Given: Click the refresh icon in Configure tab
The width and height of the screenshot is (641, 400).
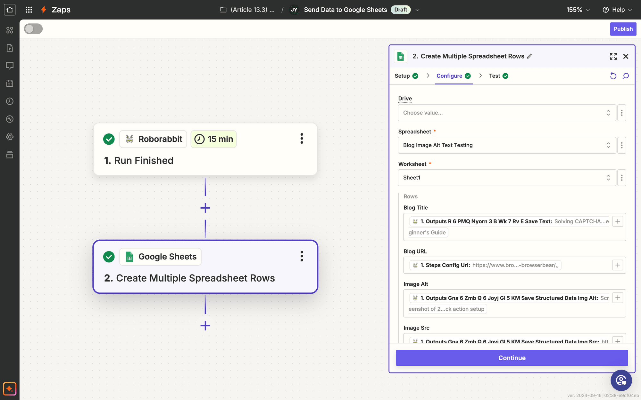Looking at the screenshot, I should pos(613,75).
